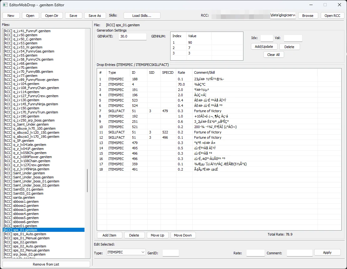Focus the RCC path input field
Image resolution: width=347 pixels, height=269 pixels.
[x=253, y=16]
